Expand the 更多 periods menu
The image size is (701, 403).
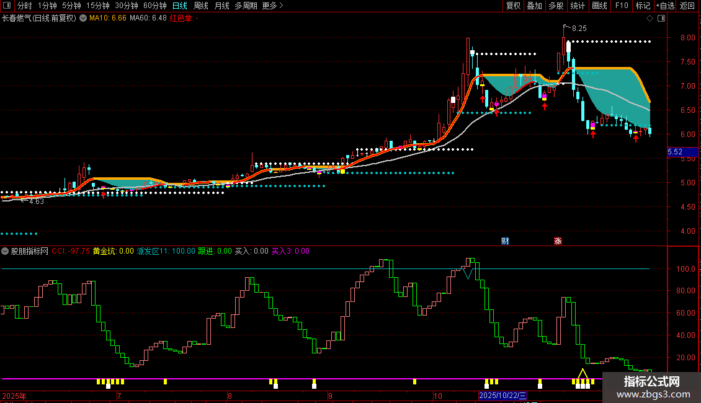tap(272, 6)
